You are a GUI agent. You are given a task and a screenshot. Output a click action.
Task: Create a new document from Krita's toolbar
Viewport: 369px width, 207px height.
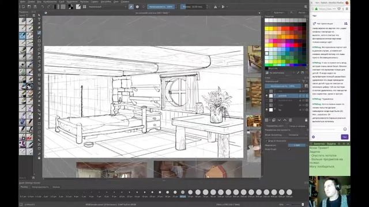click(23, 7)
